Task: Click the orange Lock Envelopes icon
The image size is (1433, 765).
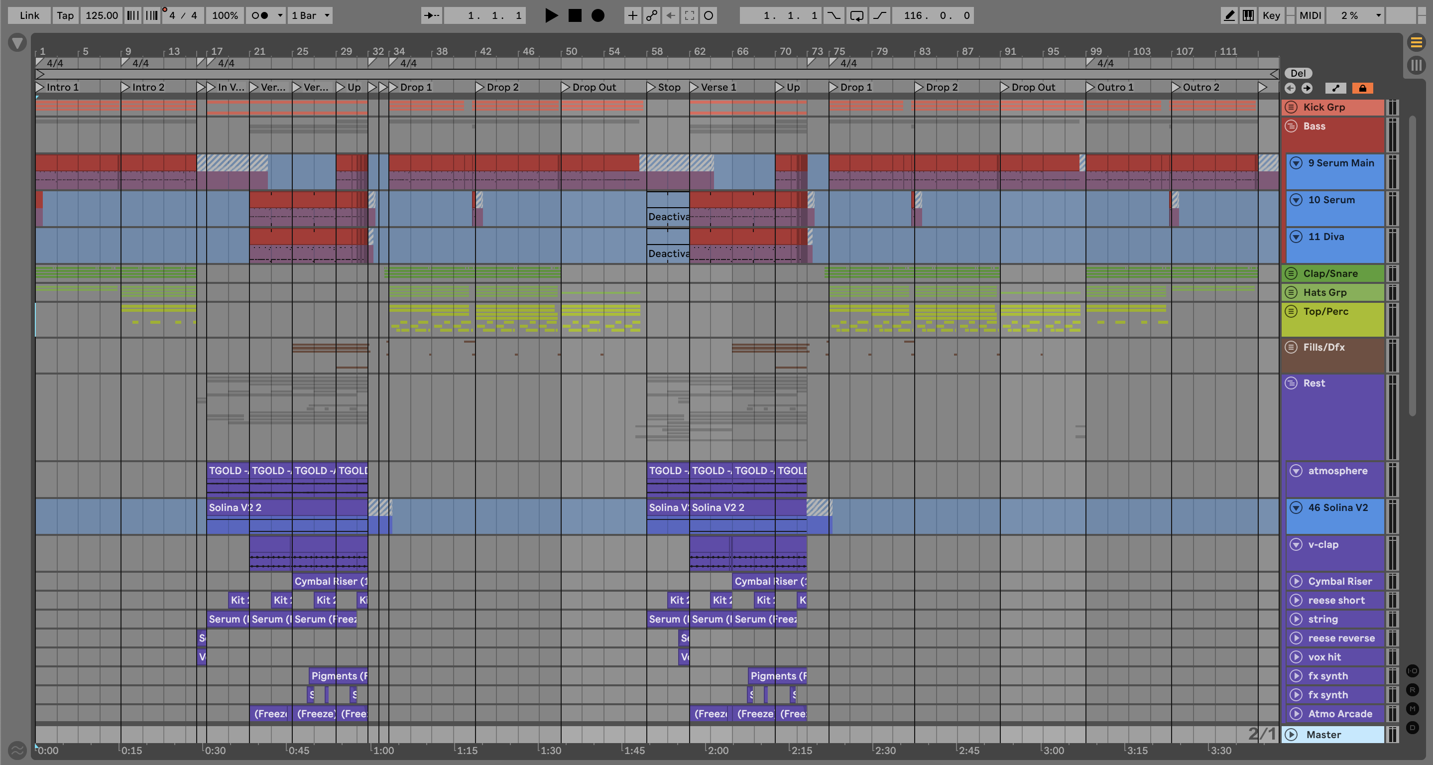Action: (x=1362, y=88)
